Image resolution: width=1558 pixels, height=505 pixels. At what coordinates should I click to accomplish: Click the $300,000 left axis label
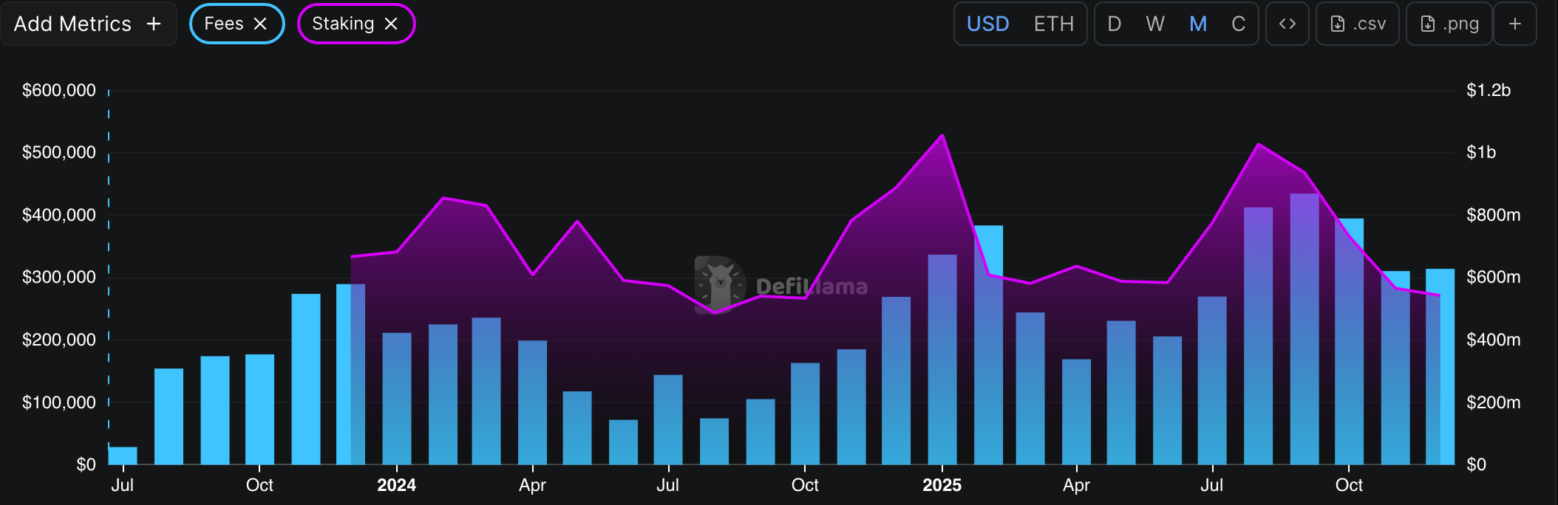(x=59, y=277)
